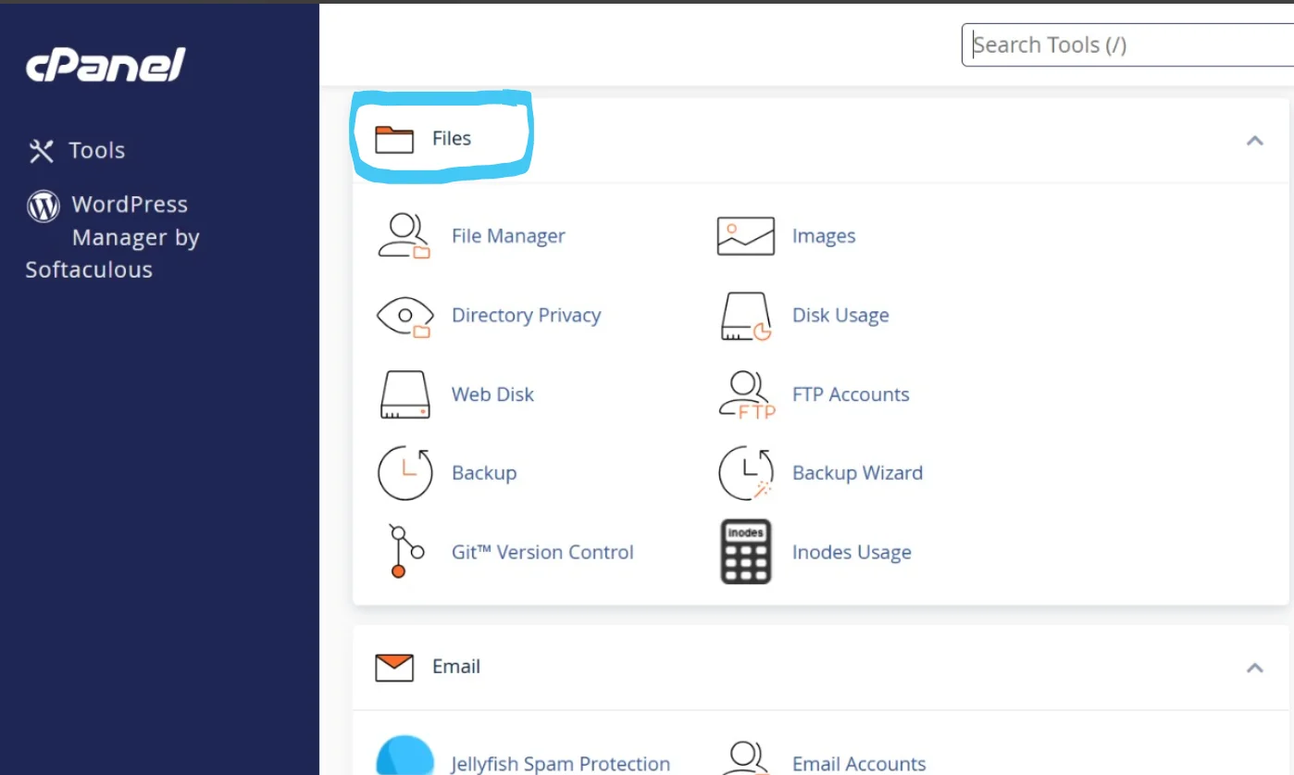Open the Images tool icon

click(x=745, y=236)
